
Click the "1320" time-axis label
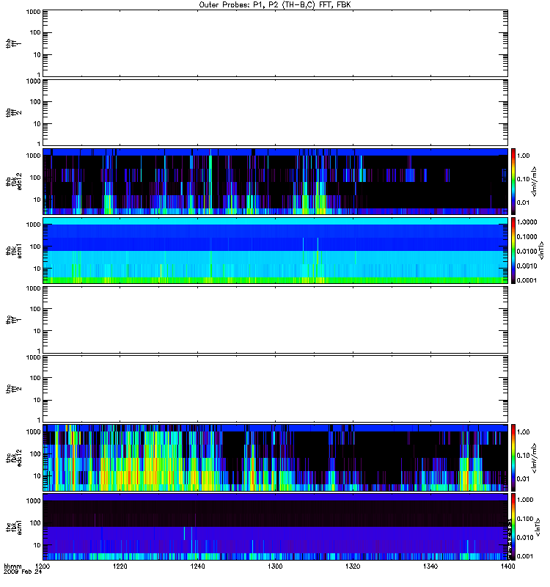click(x=353, y=566)
